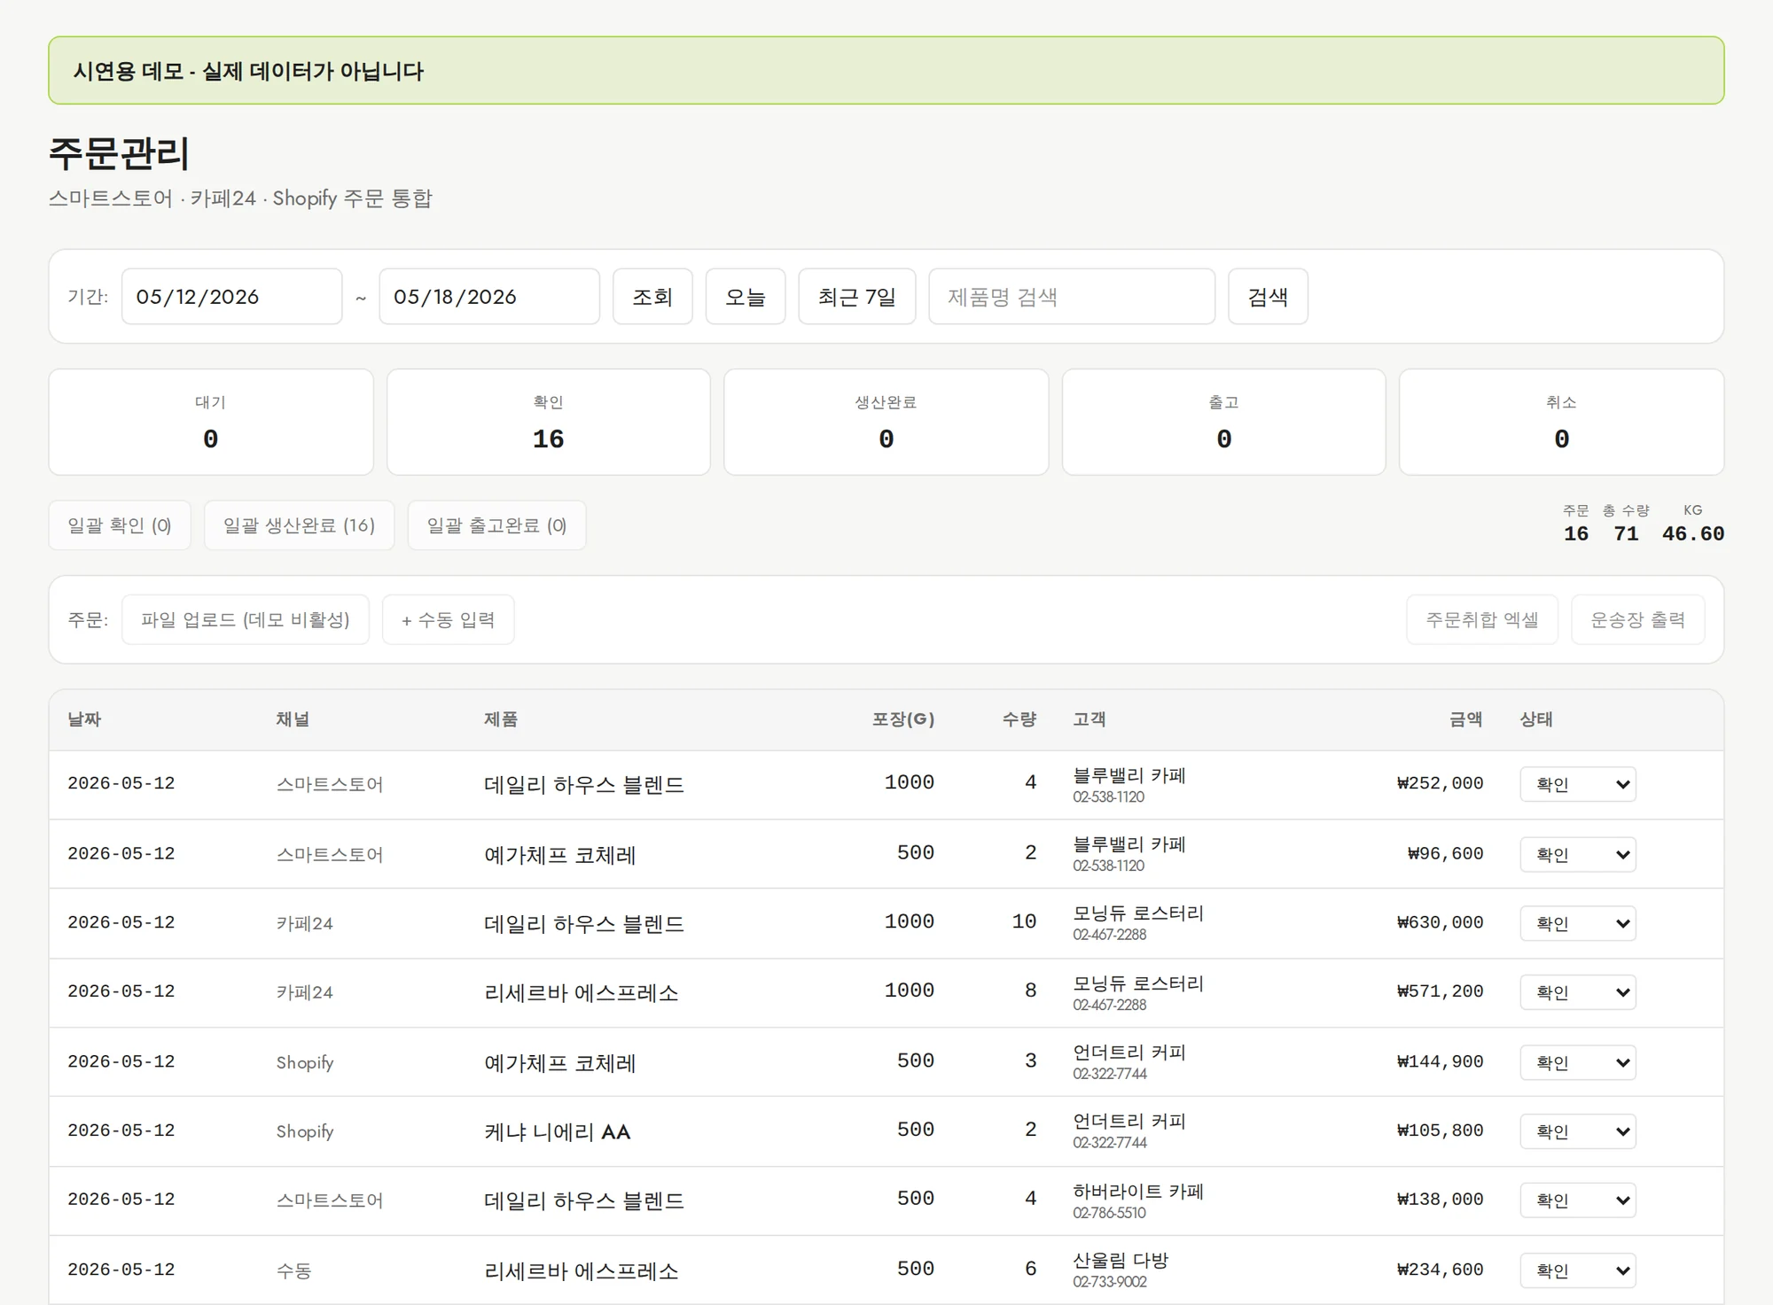Click 일괄 확인 (0) button

120,525
